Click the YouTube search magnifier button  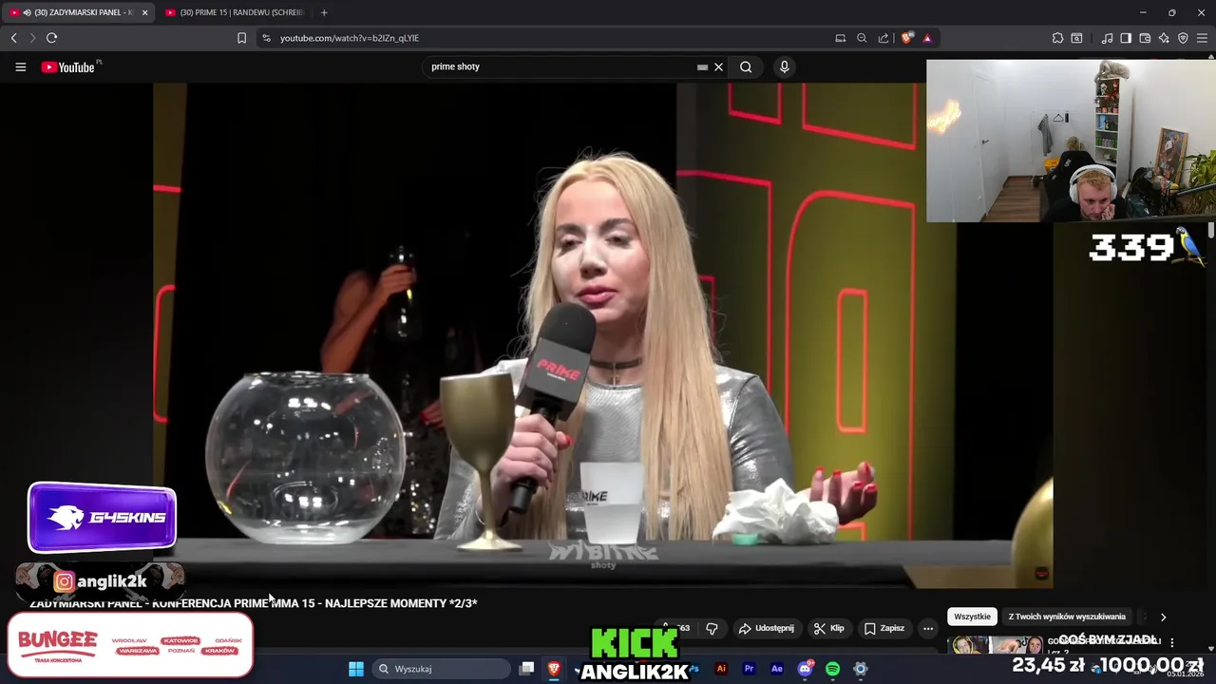(746, 66)
